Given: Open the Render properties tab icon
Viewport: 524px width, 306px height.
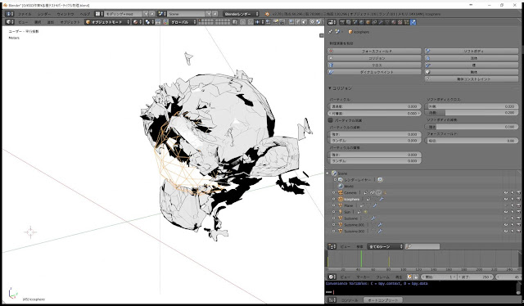Looking at the screenshot, I should pos(342,22).
